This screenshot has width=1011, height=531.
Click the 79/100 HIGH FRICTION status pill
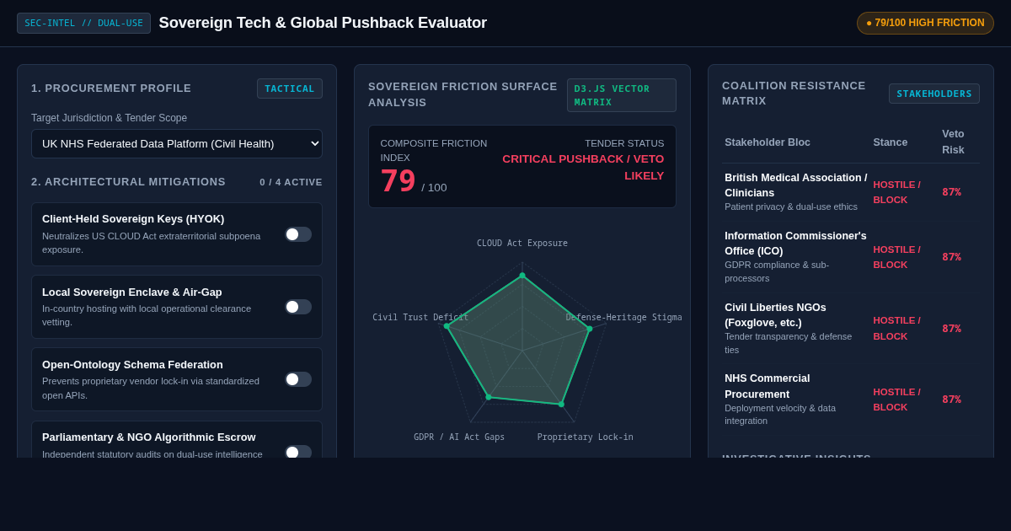[x=925, y=23]
